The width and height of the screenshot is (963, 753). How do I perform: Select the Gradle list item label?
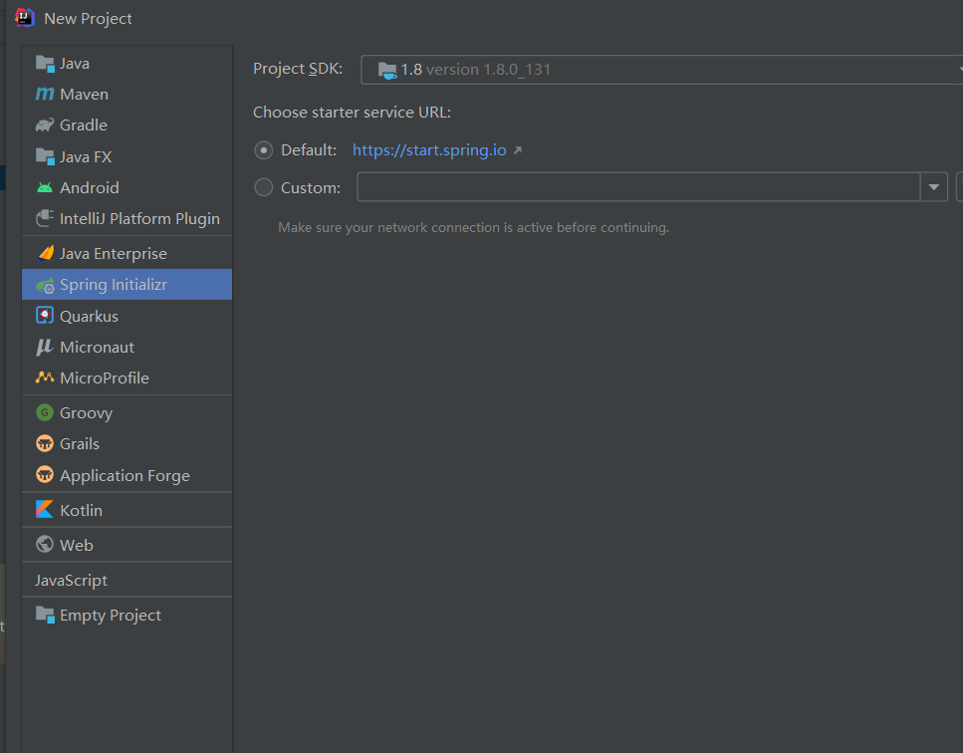[84, 125]
